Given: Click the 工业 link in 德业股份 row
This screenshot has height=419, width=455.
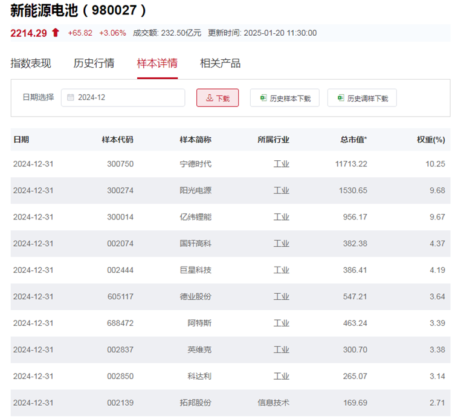Looking at the screenshot, I should click(281, 297).
